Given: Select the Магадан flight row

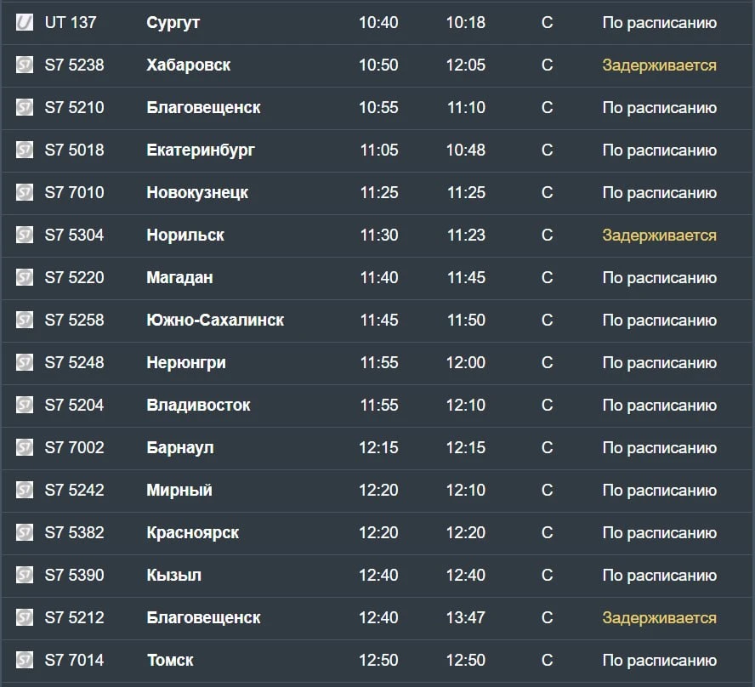Looking at the screenshot, I should point(377,278).
